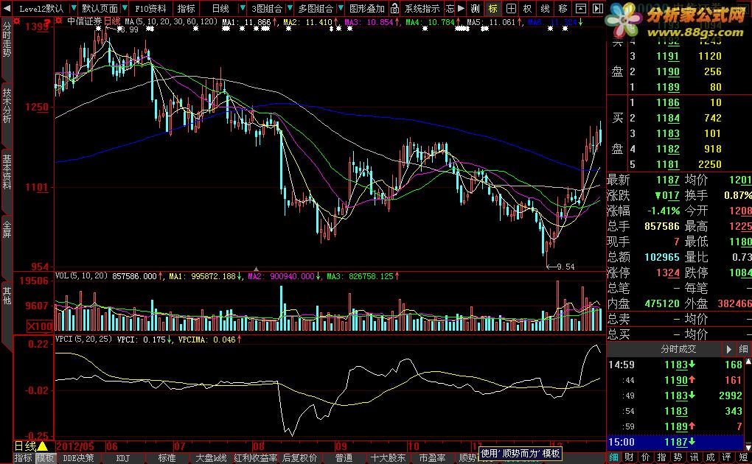
Task: Click the 评 review tab at the bottom right
Action: (727, 457)
